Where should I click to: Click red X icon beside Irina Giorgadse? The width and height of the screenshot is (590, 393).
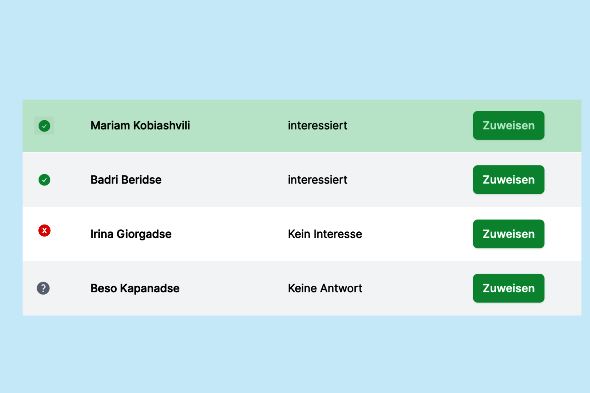[x=44, y=230]
